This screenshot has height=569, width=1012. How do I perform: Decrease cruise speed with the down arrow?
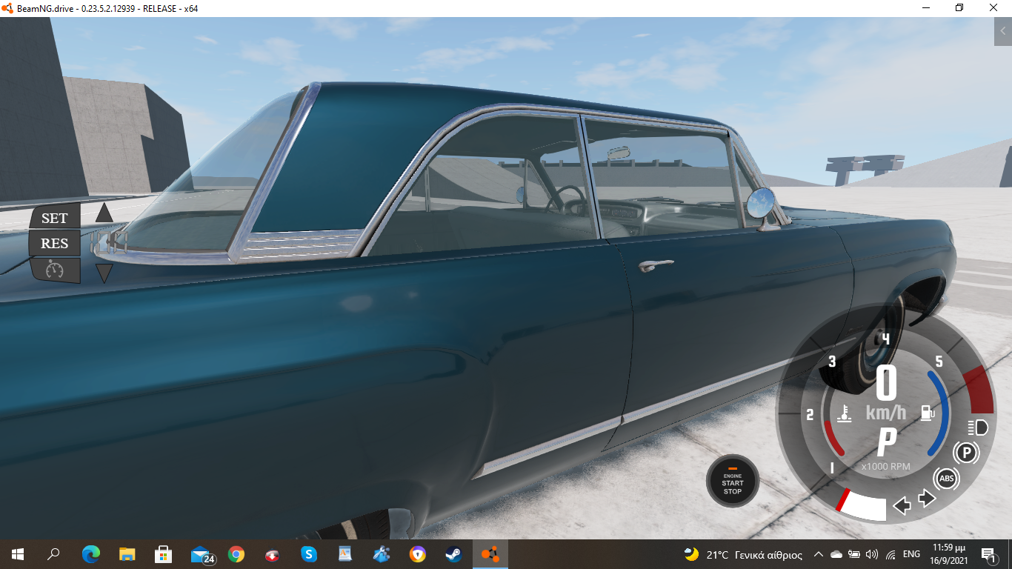point(104,273)
